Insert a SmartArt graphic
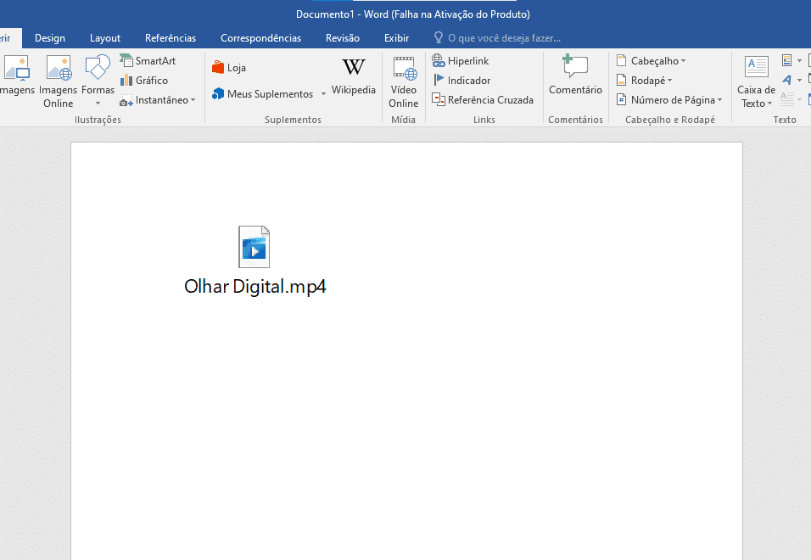The image size is (811, 560). pyautogui.click(x=148, y=60)
